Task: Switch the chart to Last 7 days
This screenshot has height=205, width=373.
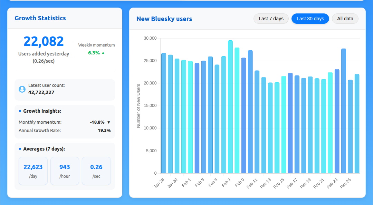Action: [x=271, y=19]
